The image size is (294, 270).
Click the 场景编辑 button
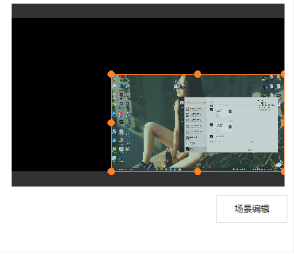click(252, 209)
